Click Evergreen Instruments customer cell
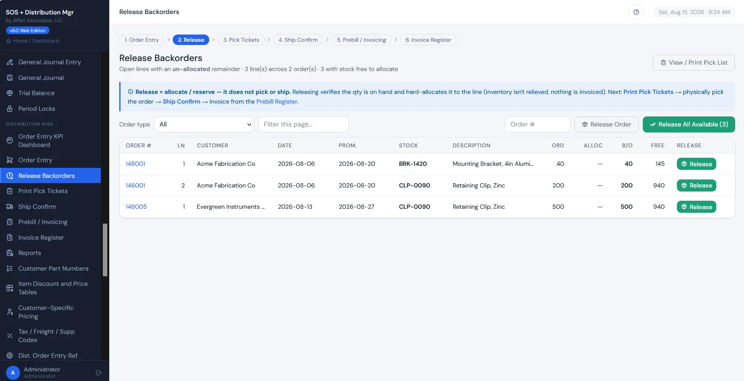Image resolution: width=744 pixels, height=381 pixels. coord(231,207)
